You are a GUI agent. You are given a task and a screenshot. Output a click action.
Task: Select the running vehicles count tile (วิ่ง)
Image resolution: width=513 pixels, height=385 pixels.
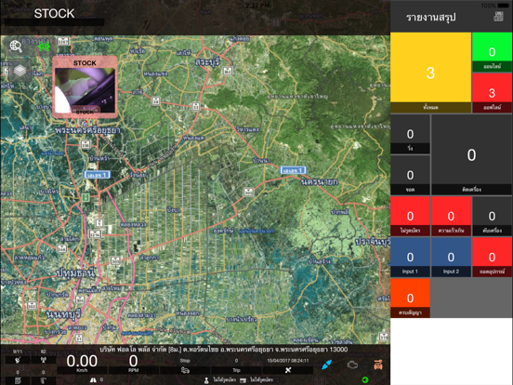[410, 134]
